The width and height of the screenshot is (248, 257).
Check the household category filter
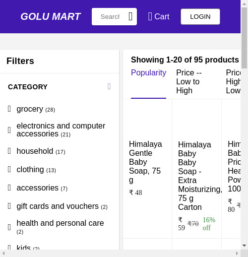pyautogui.click(x=9, y=151)
